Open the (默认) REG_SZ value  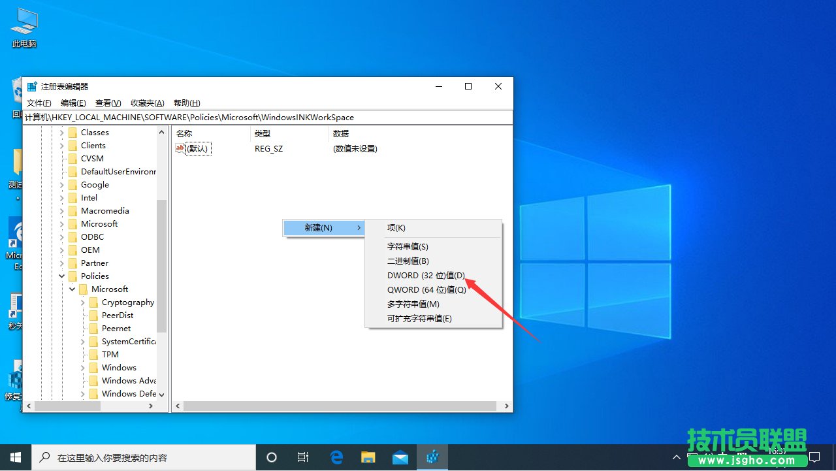coord(197,148)
